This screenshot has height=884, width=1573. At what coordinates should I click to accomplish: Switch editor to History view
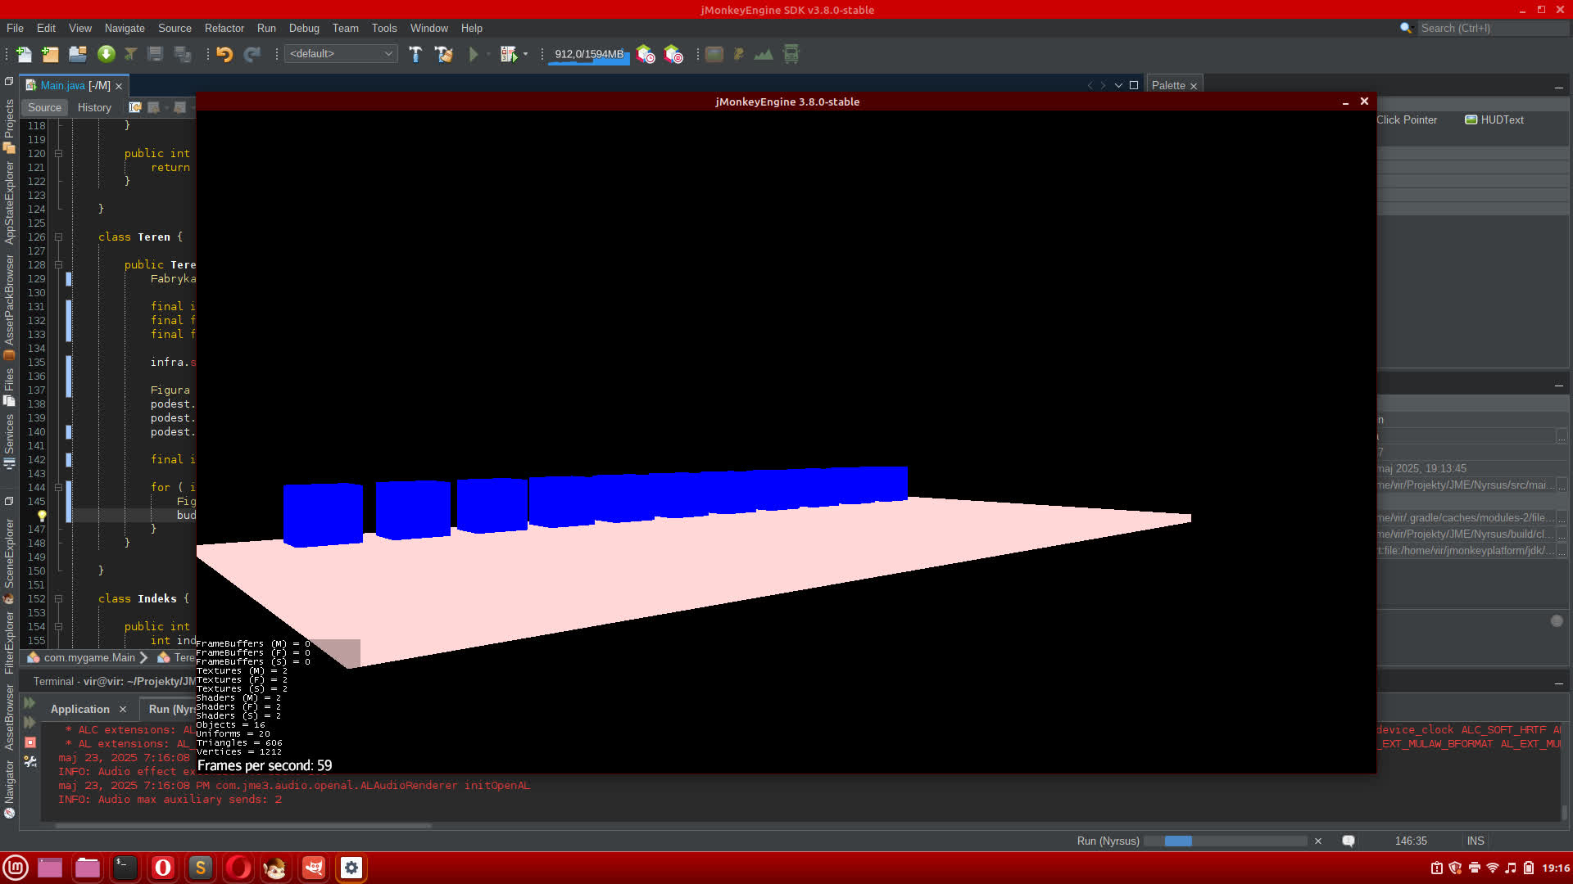pyautogui.click(x=94, y=107)
